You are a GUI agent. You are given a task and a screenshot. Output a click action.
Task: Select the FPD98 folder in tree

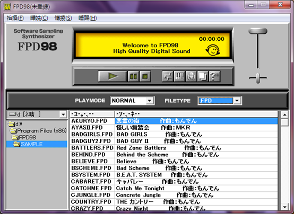(24, 137)
